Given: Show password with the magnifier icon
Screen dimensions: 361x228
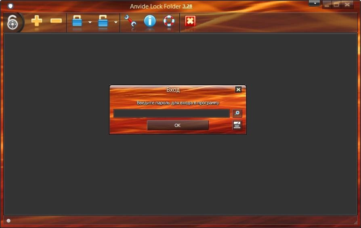Looking at the screenshot, I should click(237, 113).
